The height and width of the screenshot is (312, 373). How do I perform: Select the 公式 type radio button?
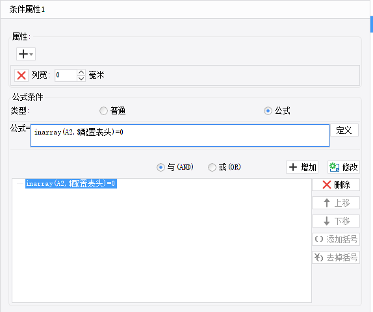coord(268,111)
